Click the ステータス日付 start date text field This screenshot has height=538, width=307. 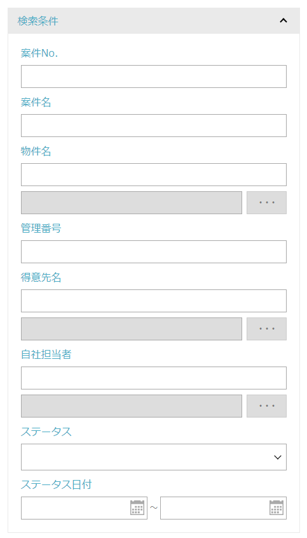[75, 508]
